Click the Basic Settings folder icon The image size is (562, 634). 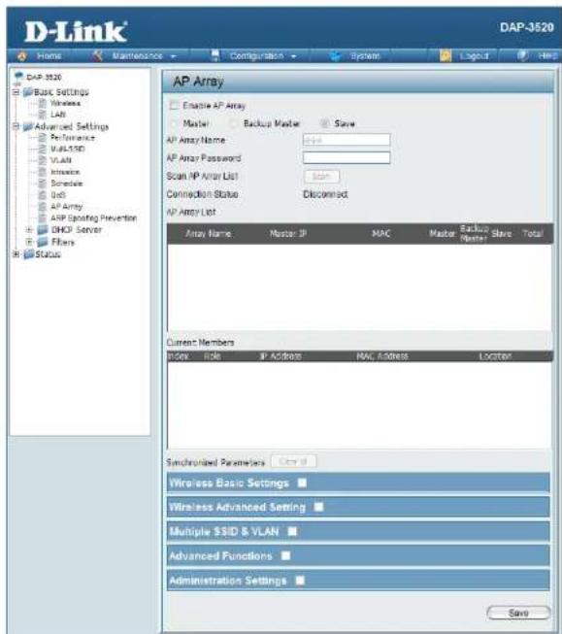pyautogui.click(x=28, y=92)
